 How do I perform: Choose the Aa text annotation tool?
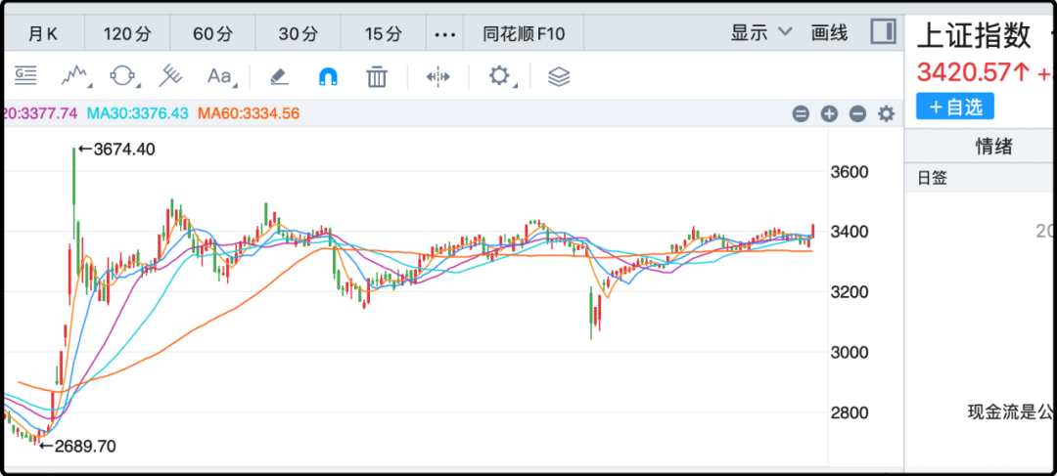[219, 76]
